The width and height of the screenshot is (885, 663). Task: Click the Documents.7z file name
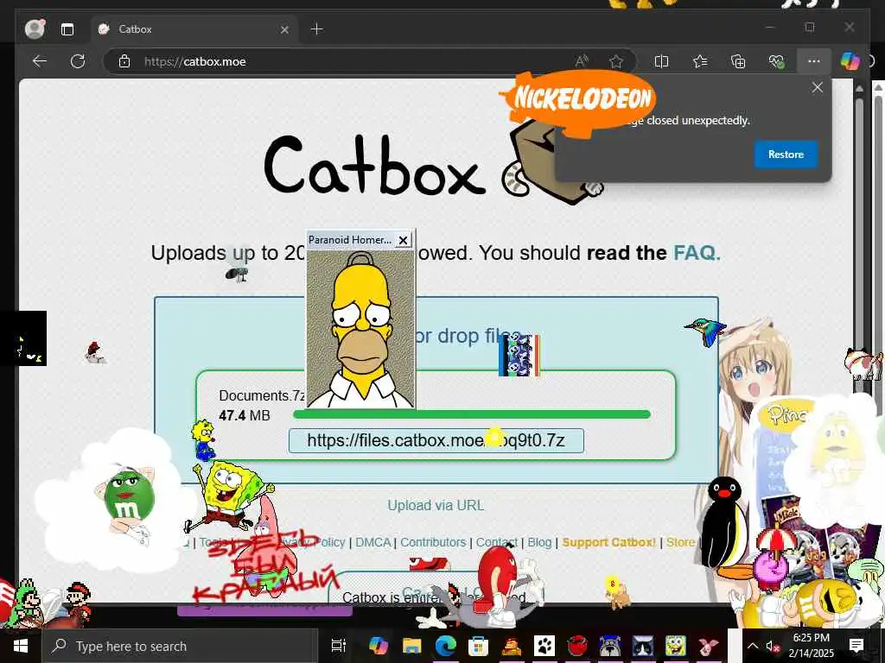coord(263,395)
